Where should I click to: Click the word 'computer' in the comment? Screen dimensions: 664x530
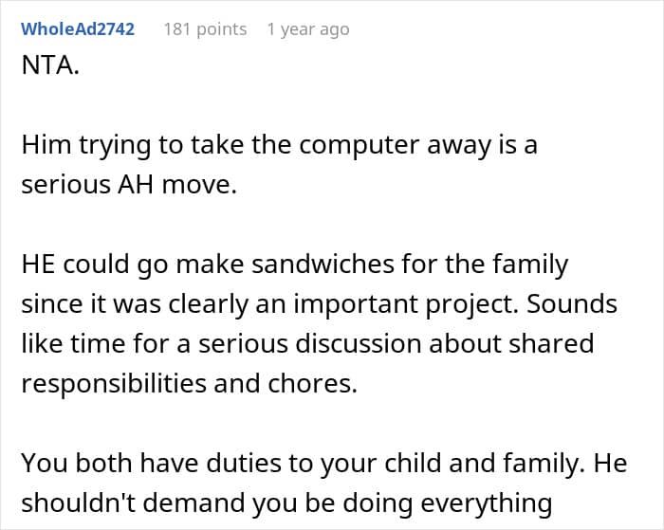point(360,146)
